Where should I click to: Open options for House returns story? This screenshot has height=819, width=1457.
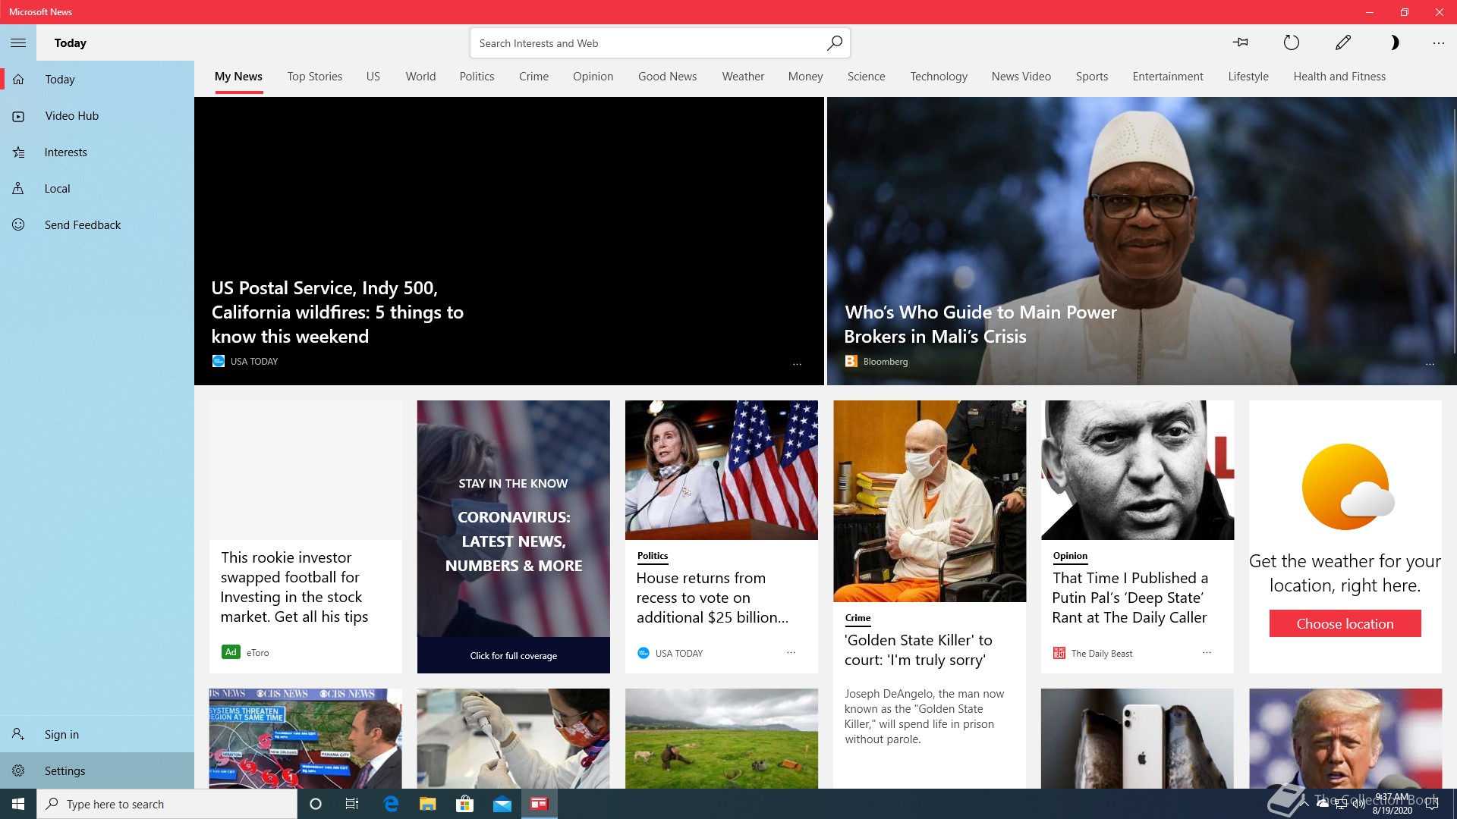791,653
